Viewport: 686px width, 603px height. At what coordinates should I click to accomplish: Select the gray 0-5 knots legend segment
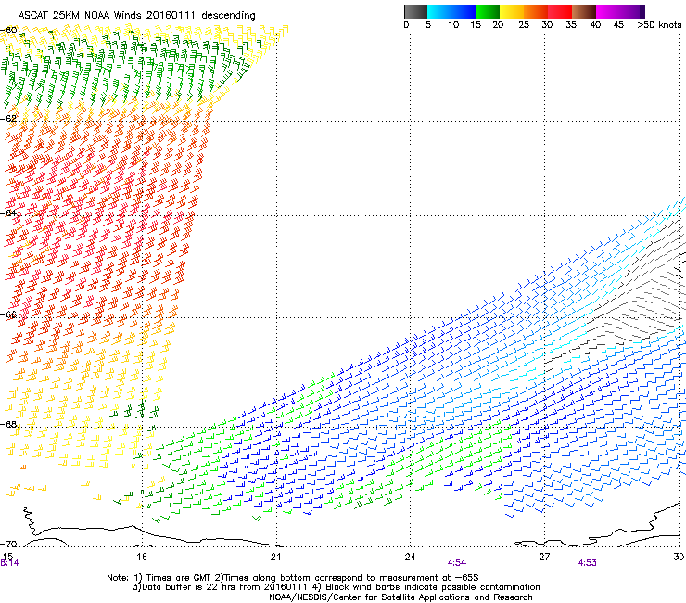coord(415,11)
